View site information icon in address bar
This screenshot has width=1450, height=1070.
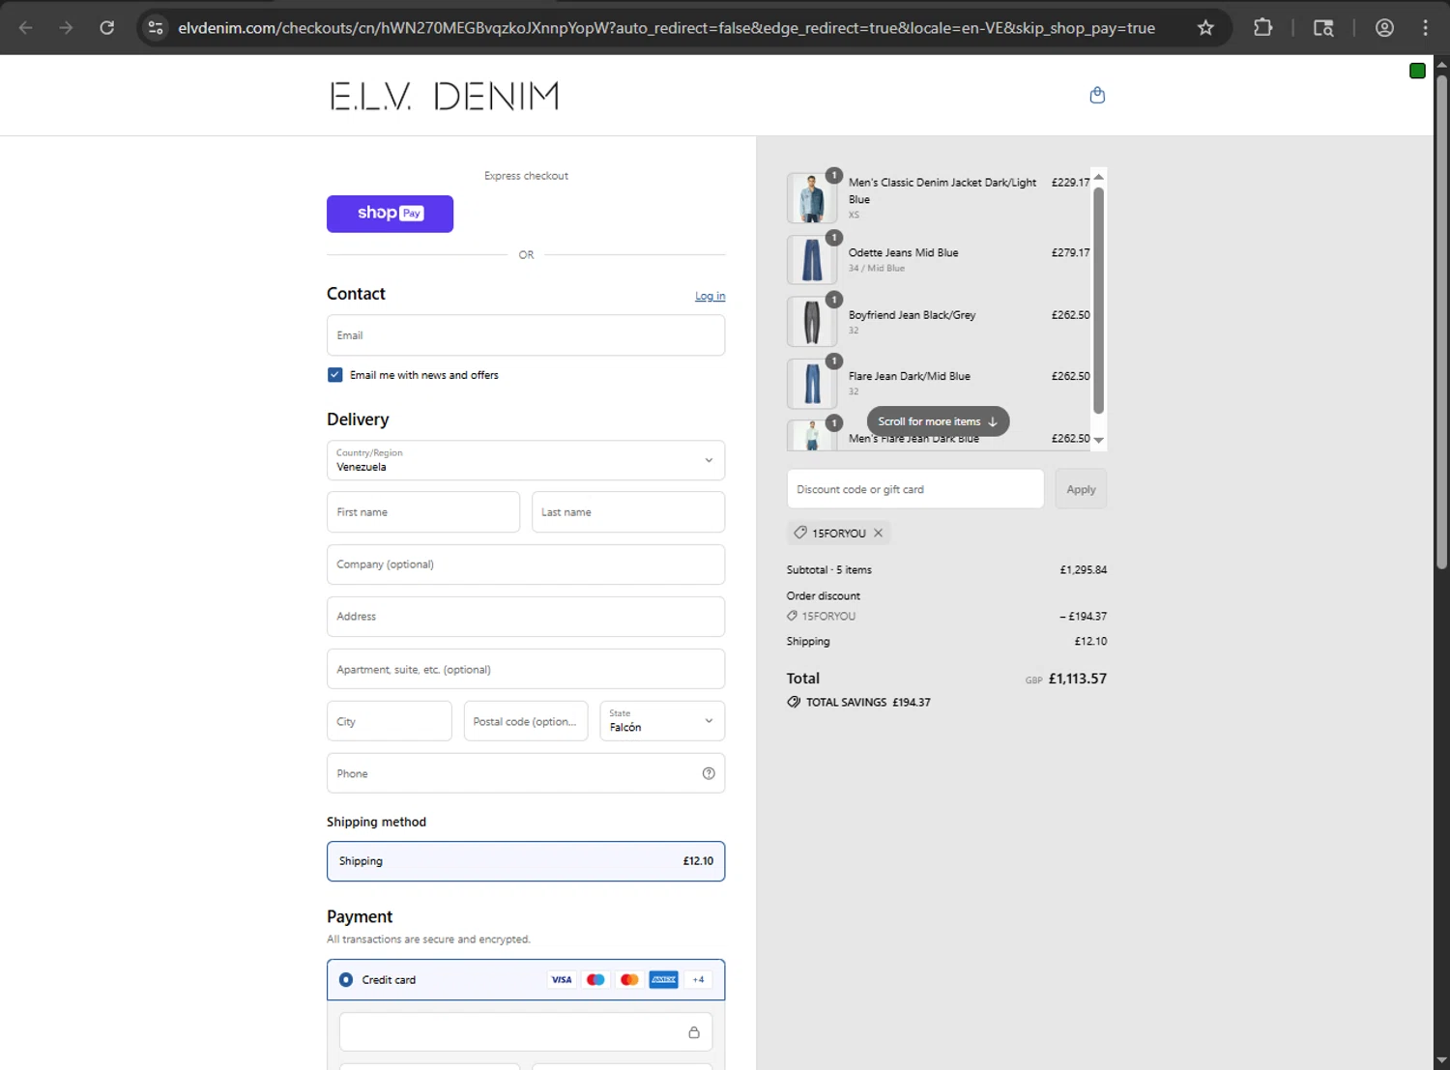(156, 28)
